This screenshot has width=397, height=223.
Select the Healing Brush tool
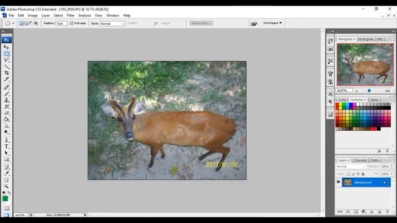(6, 87)
